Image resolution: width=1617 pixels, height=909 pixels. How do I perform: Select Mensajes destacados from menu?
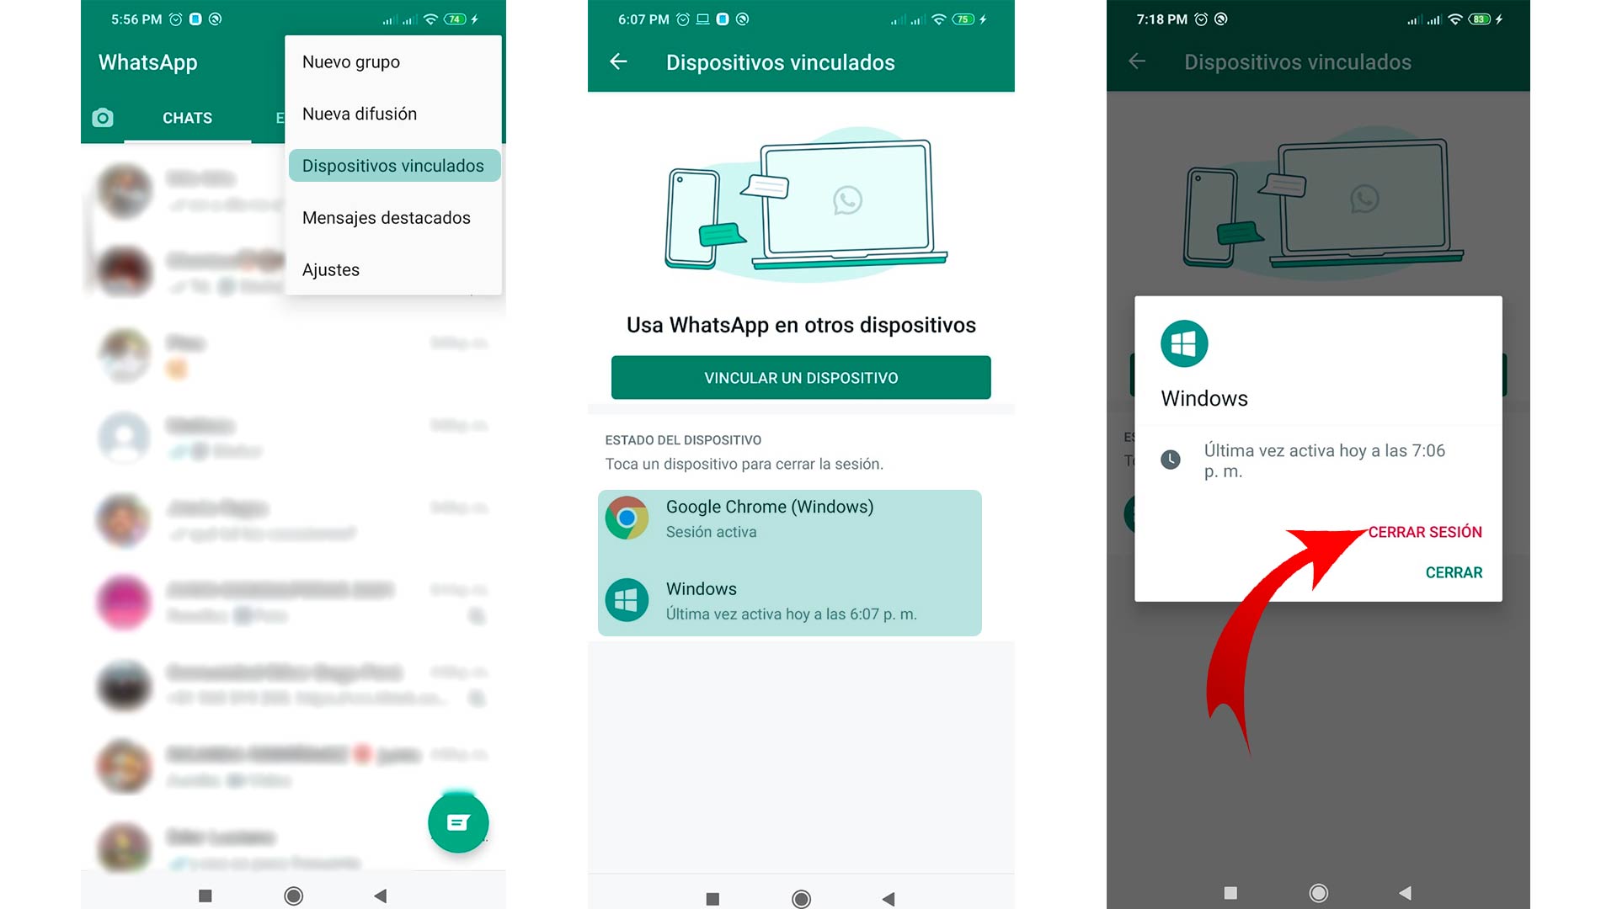(386, 217)
